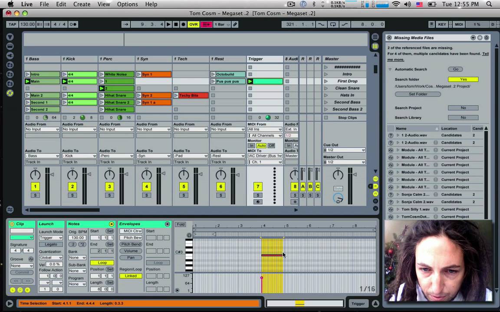Toggle track 1 activator button
This screenshot has height=312, width=500.
(x=35, y=187)
